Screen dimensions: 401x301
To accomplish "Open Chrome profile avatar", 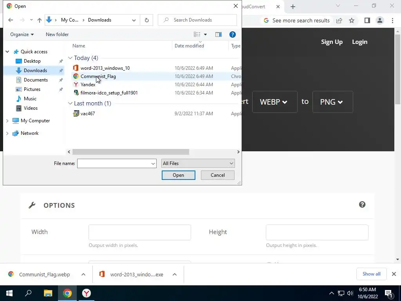I will [x=380, y=20].
